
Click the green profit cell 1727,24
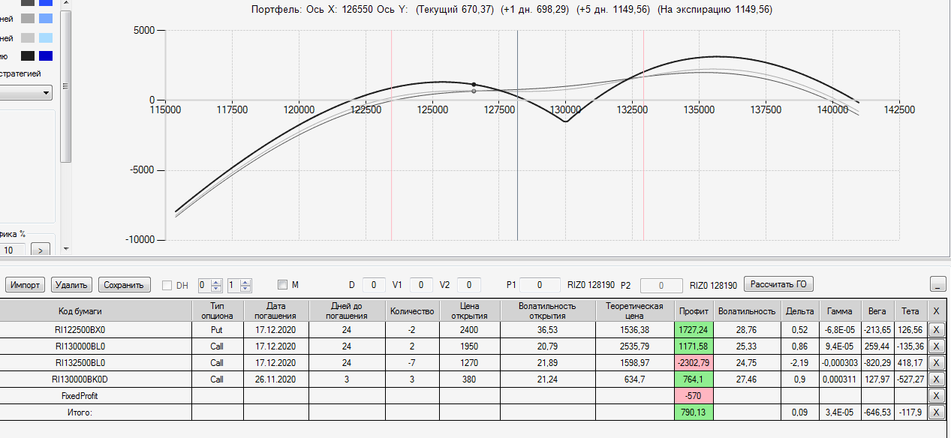tap(694, 329)
